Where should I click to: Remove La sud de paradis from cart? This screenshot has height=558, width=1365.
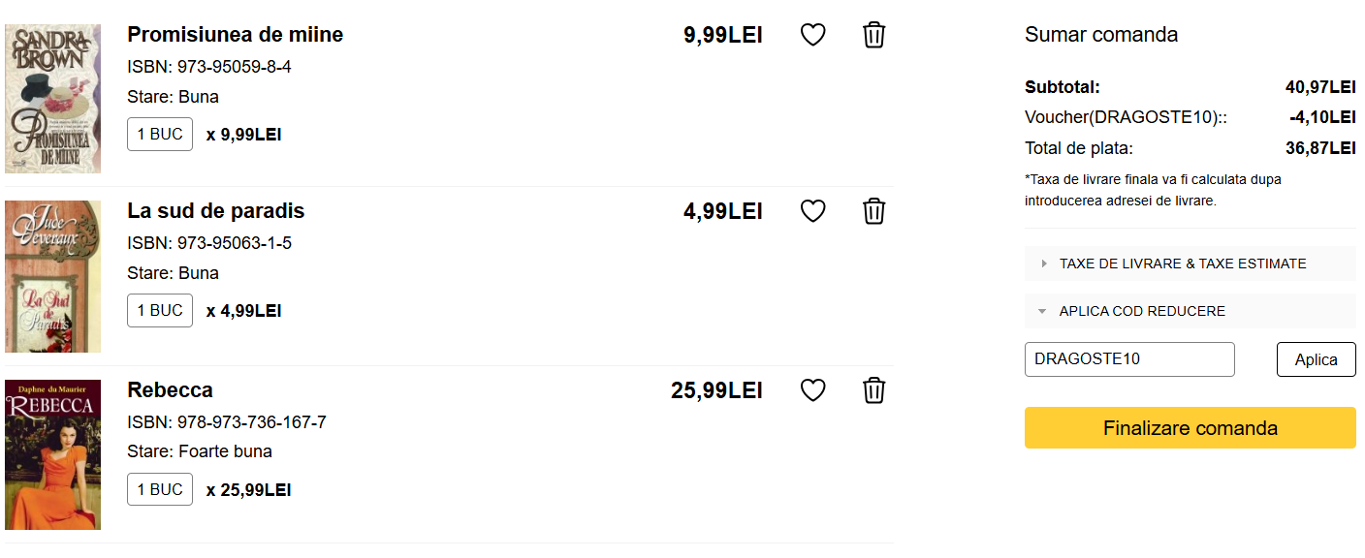point(873,211)
